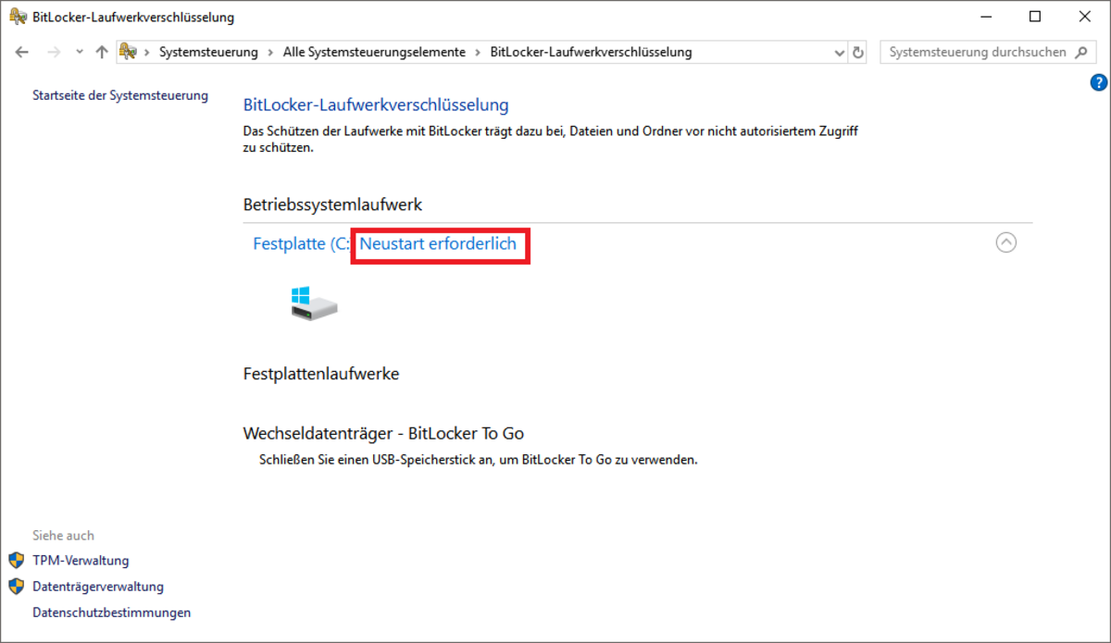This screenshot has width=1111, height=643.
Task: Maximize the BitLocker window
Action: click(x=1035, y=17)
